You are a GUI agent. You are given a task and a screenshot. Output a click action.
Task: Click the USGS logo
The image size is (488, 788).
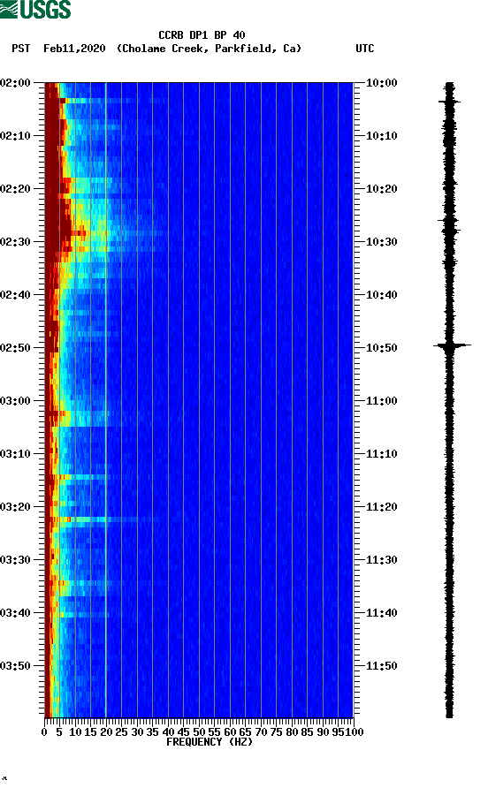[x=35, y=9]
